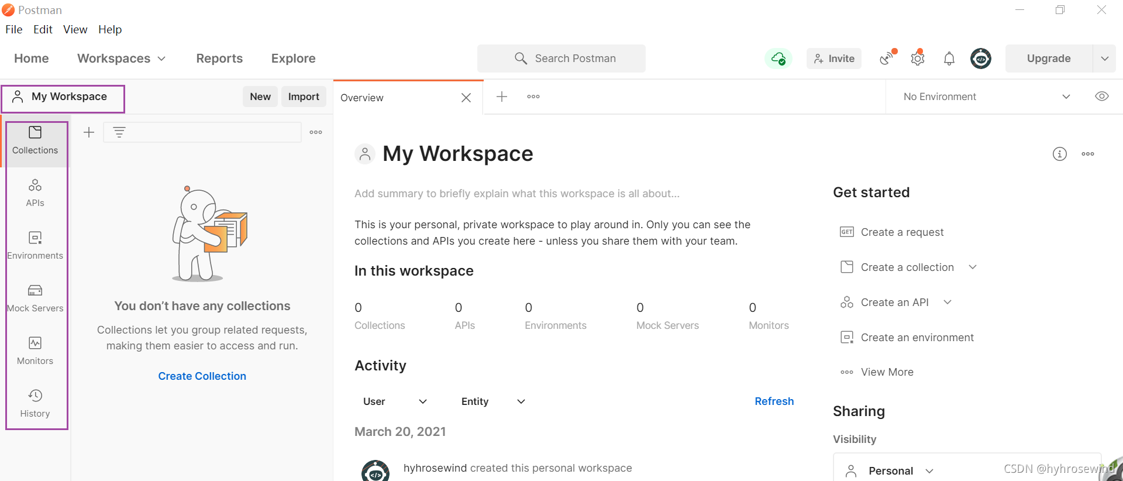Click the Postman logo in title bar
1123x481 pixels.
coord(8,10)
